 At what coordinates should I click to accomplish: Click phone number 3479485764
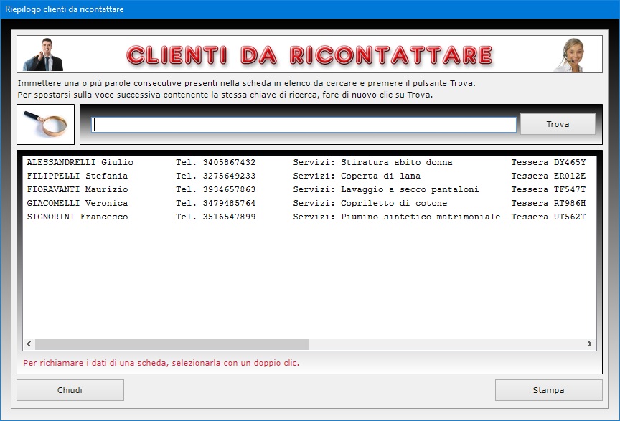pyautogui.click(x=229, y=203)
